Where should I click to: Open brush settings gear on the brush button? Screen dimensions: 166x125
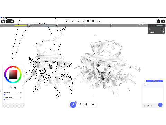coord(76,102)
